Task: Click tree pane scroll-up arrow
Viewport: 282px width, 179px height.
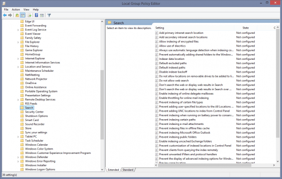Action: click(102, 22)
